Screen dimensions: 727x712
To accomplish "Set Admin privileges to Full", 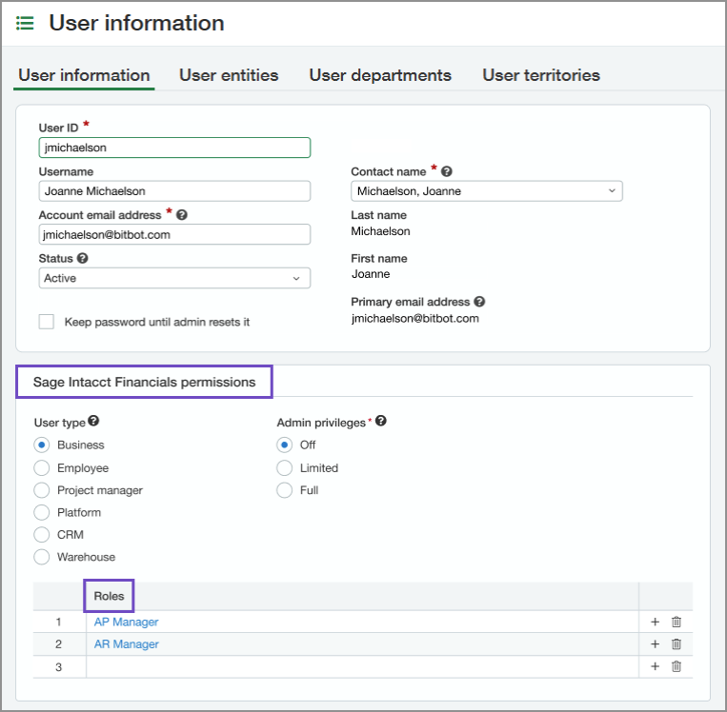I will (284, 491).
